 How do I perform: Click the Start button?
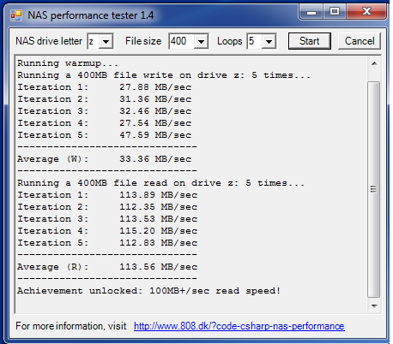310,41
